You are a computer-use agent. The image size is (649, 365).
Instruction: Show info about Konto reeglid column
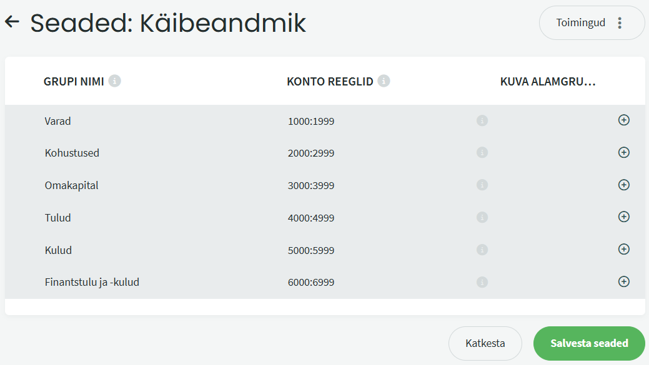click(x=384, y=81)
